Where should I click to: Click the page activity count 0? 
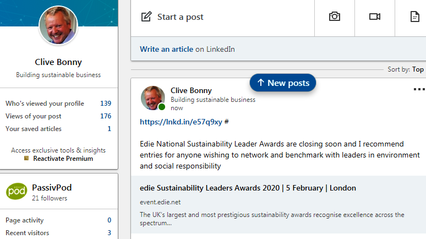[109, 220]
